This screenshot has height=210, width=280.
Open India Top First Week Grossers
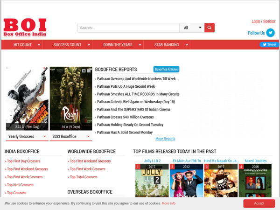[x=25, y=177]
